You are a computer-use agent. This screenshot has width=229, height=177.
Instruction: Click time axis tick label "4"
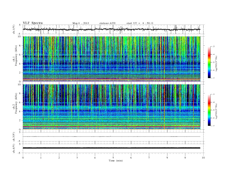tap(95, 158)
